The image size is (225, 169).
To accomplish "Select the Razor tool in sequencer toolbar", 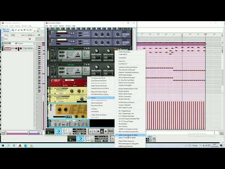I will tap(22, 30).
